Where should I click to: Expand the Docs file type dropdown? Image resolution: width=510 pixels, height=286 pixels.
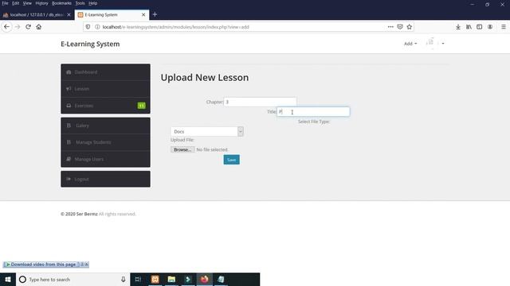click(207, 131)
